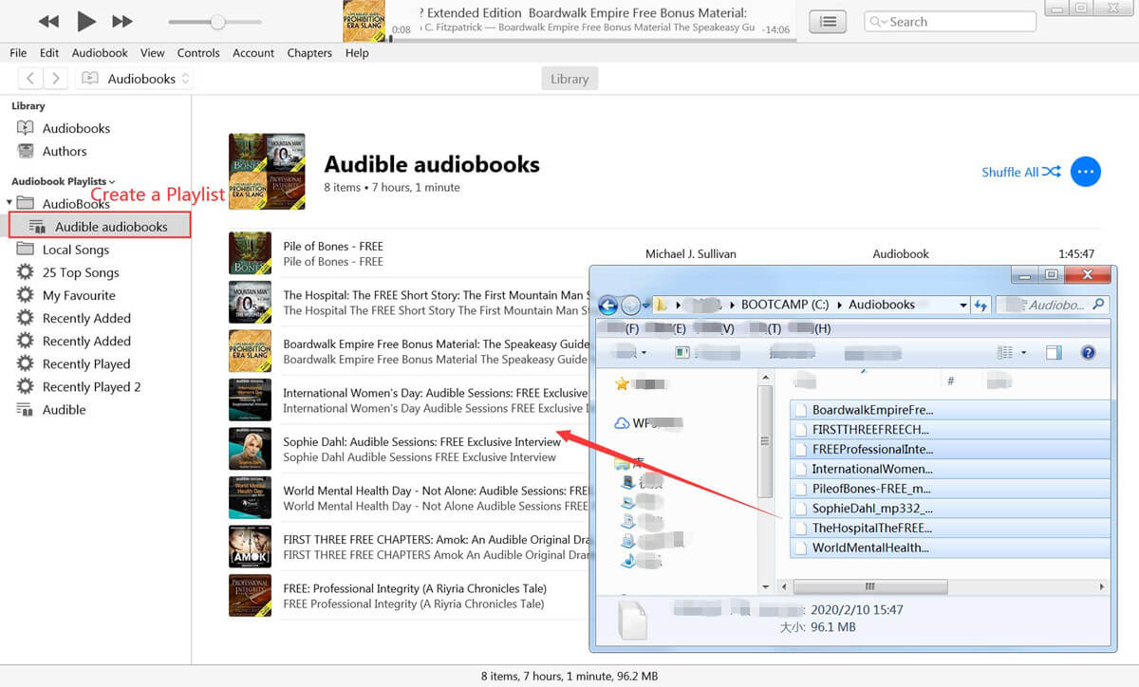The image size is (1139, 687).
Task: Click Audiobooks in the Explorer address bar
Action: [x=881, y=305]
